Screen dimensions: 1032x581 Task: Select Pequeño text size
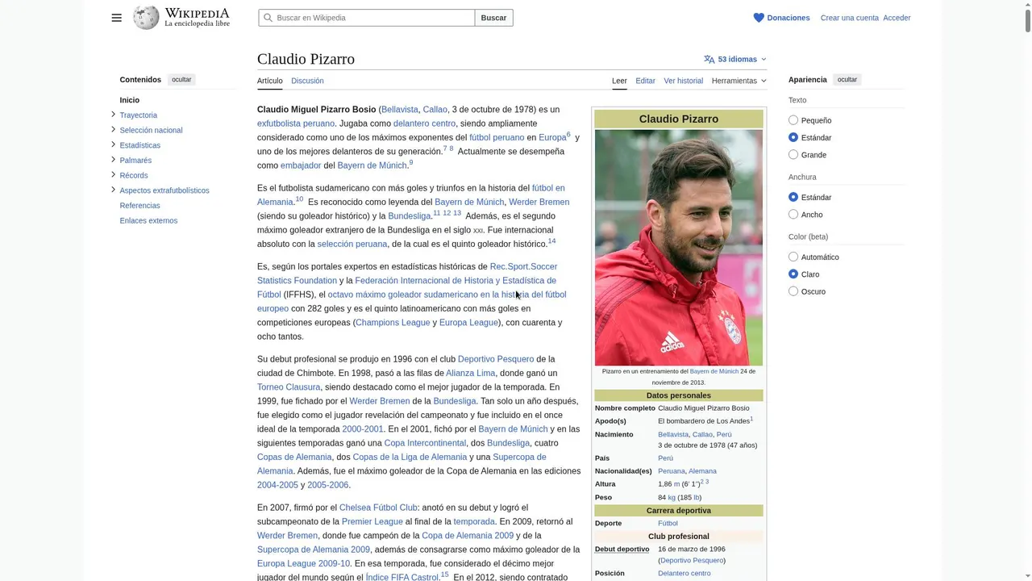793,120
